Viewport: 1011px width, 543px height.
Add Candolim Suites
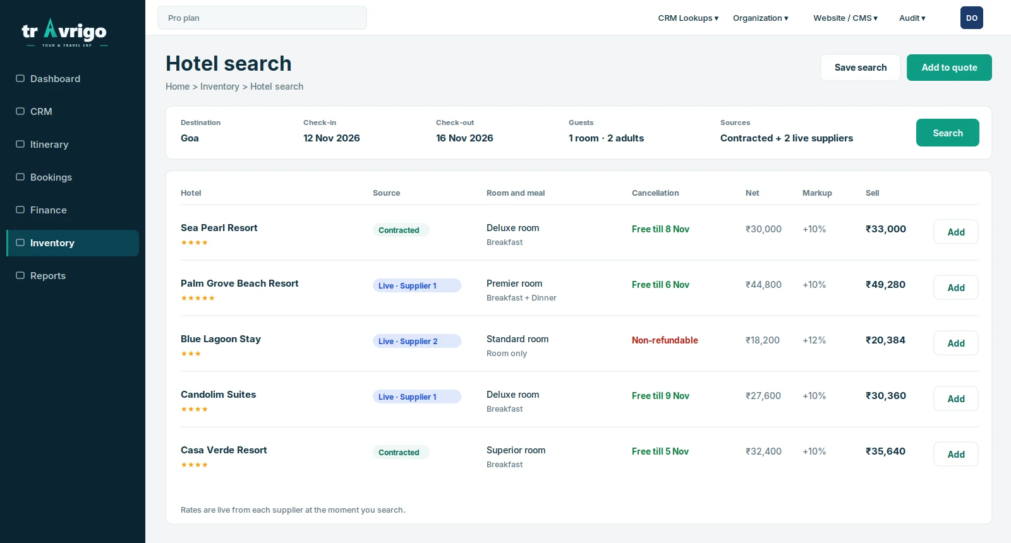pos(956,398)
